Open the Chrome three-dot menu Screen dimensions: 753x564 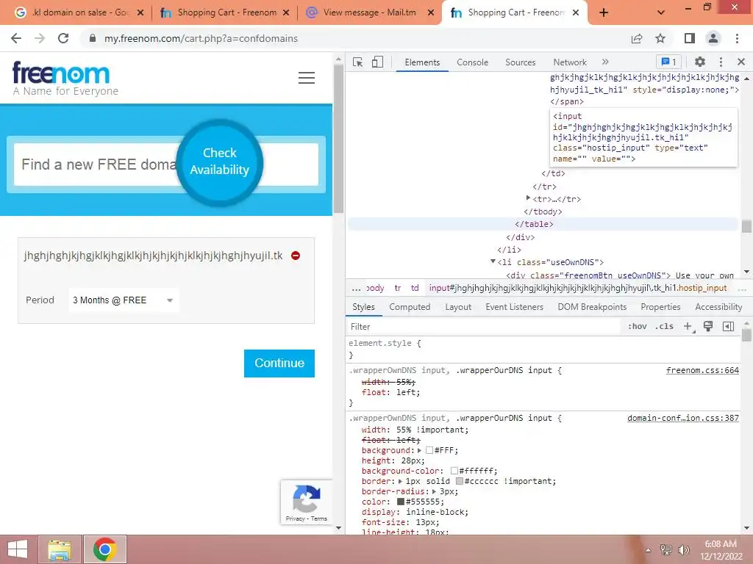click(737, 38)
